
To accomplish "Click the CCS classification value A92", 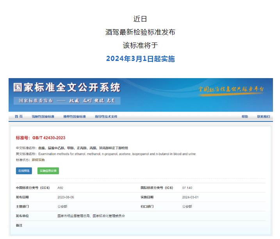I will tap(61, 188).
